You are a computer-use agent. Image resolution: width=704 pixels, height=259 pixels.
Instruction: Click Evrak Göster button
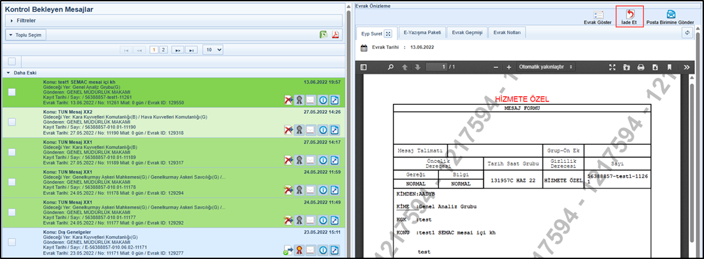597,18
